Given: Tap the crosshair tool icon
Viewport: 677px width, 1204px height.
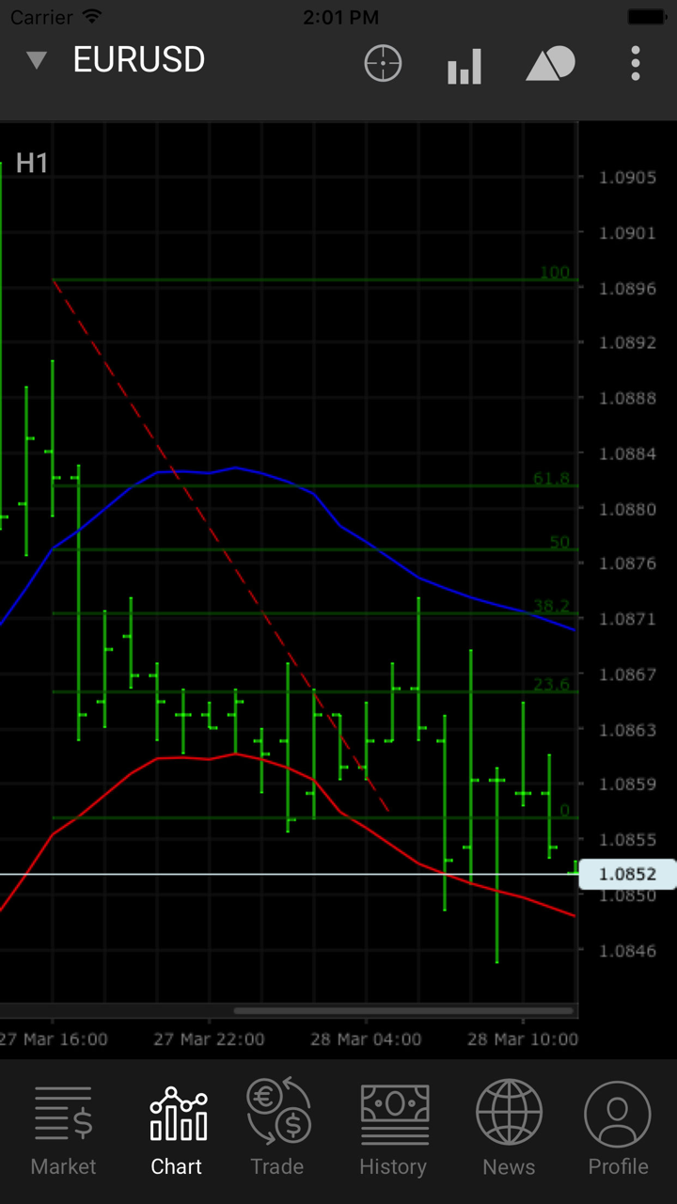Looking at the screenshot, I should click(x=383, y=64).
